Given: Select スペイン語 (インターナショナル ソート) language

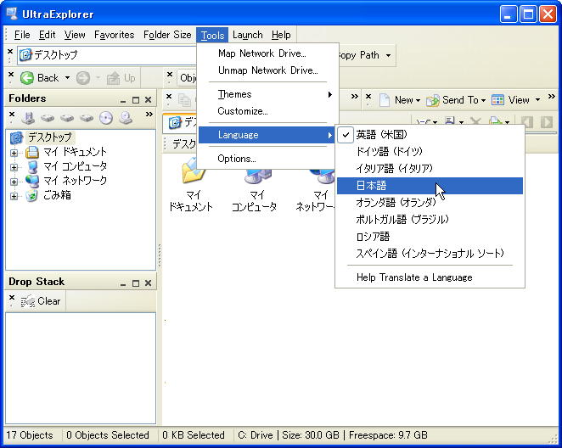Looking at the screenshot, I should coord(430,254).
